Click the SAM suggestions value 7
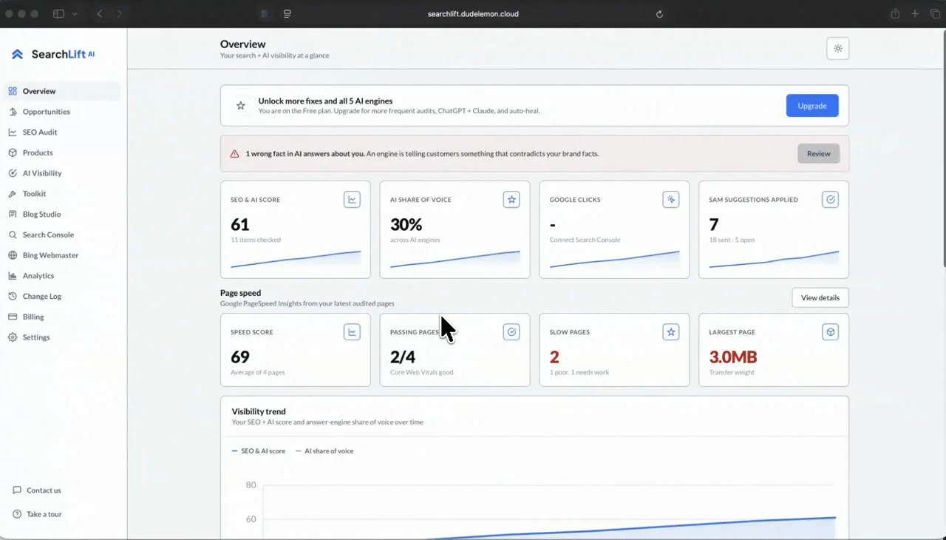 [x=714, y=224]
